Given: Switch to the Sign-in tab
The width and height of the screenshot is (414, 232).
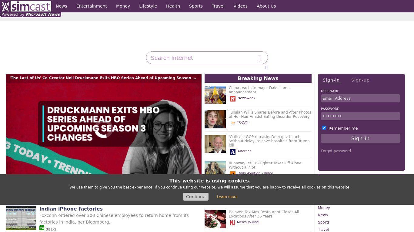Looking at the screenshot, I should [331, 80].
